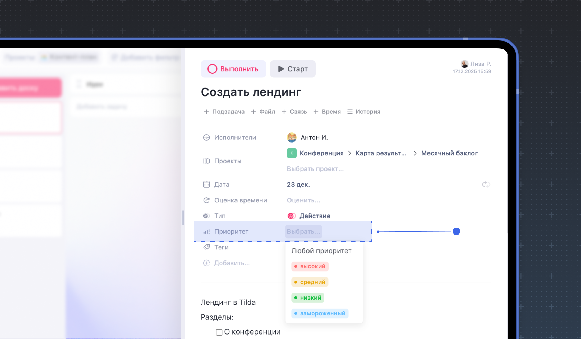Viewport: 581px width, 339px height.
Task: Click the plus icon beside Добавить
Action: coord(206,263)
